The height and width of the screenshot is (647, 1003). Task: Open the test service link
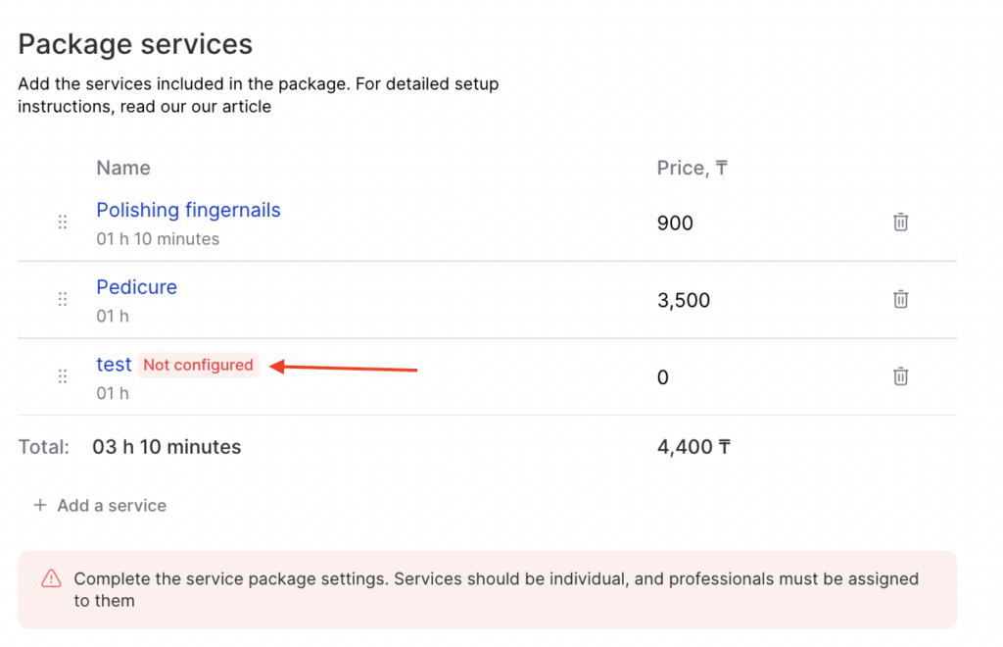click(114, 365)
